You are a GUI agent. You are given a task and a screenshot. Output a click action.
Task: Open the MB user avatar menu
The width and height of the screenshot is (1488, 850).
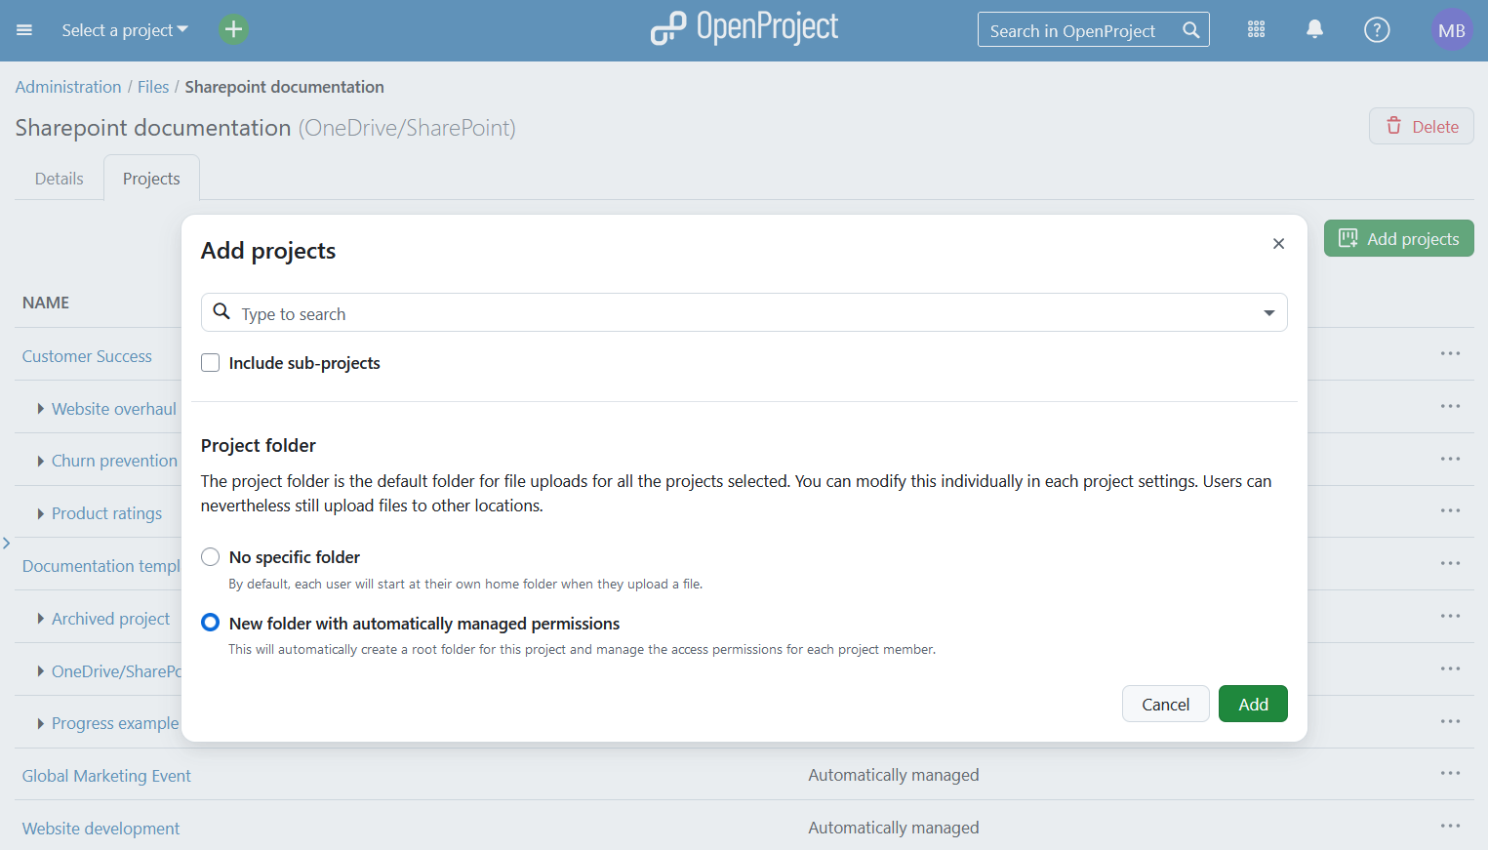point(1451,30)
